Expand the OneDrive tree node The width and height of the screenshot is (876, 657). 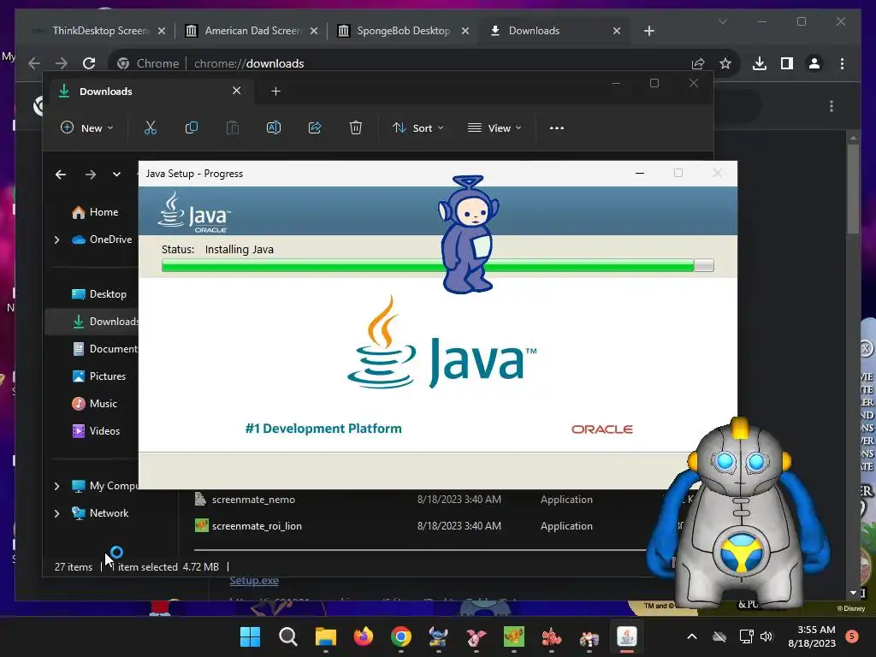[x=57, y=240]
